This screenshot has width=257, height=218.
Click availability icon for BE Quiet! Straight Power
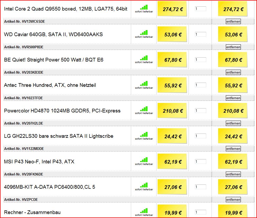tap(144, 58)
